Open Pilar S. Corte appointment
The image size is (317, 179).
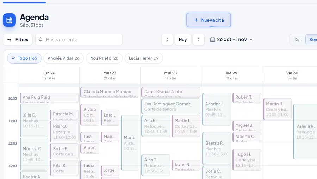64,168
